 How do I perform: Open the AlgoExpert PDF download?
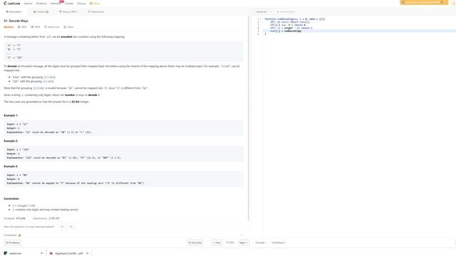point(66,253)
